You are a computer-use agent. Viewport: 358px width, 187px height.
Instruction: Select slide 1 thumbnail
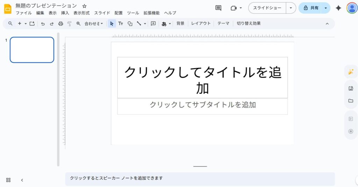32,50
